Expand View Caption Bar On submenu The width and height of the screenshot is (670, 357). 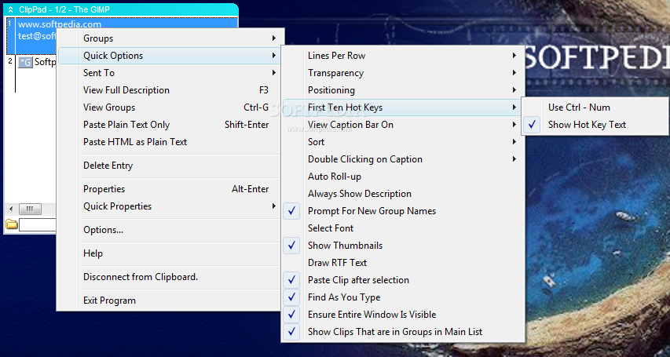coord(402,125)
